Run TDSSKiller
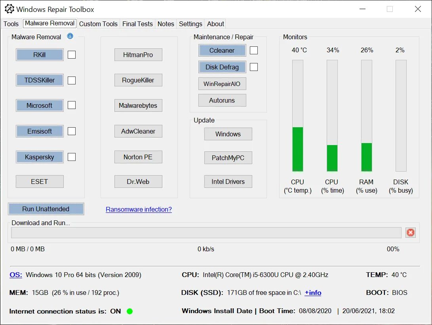 pos(39,80)
